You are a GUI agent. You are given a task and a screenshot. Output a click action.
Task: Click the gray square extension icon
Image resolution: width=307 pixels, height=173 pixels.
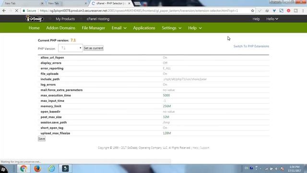pyautogui.click(x=295, y=11)
